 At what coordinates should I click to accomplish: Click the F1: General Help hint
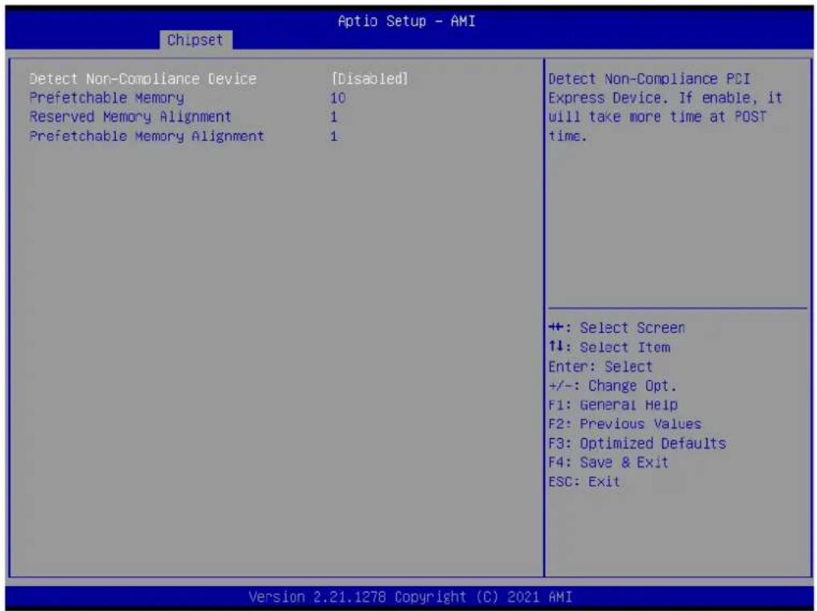coord(613,405)
